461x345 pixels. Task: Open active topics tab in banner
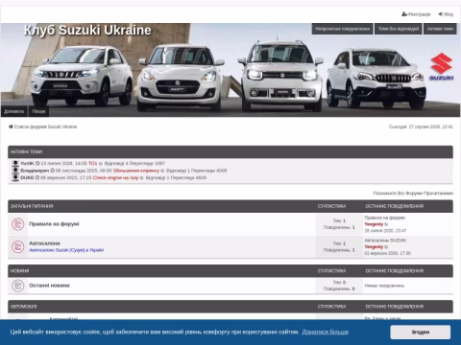point(440,29)
